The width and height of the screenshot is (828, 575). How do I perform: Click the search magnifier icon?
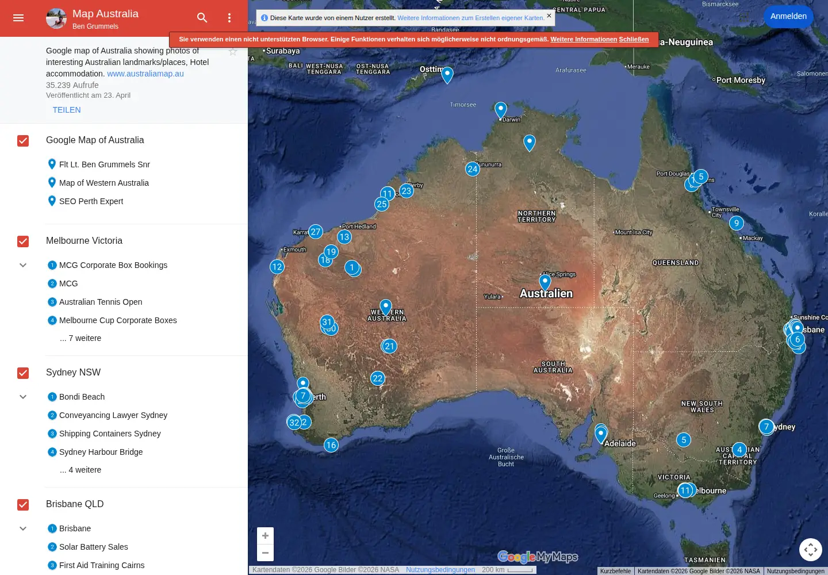(x=202, y=18)
